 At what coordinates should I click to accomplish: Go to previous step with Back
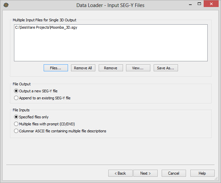120,173
